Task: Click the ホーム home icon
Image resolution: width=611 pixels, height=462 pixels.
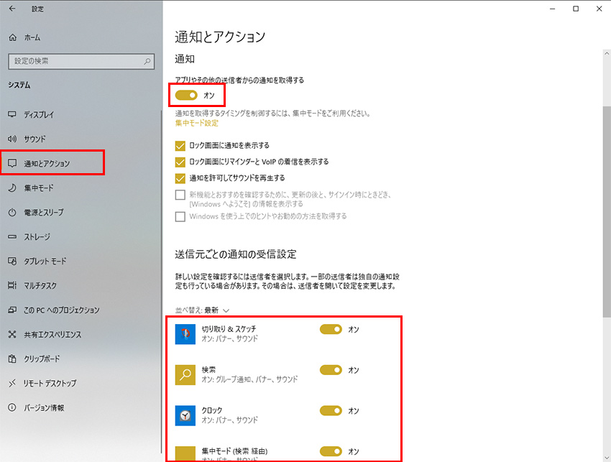Action: coord(12,37)
